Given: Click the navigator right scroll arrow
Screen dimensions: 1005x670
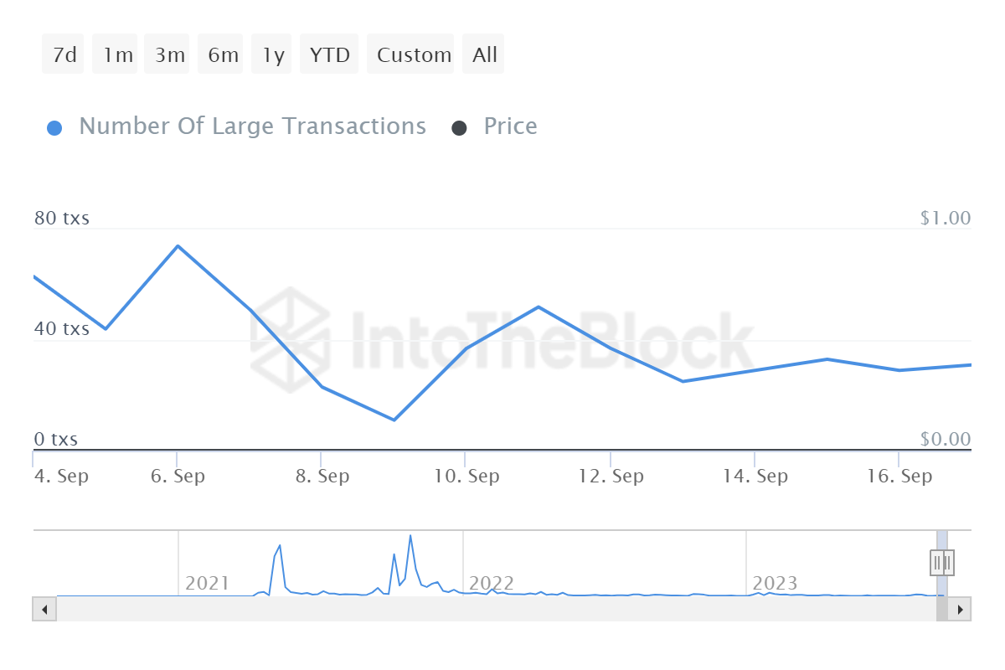Looking at the screenshot, I should 961,609.
